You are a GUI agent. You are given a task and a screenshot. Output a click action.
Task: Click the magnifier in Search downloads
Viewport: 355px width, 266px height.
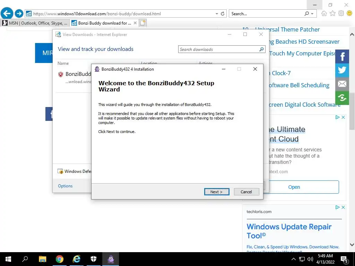coord(261,49)
